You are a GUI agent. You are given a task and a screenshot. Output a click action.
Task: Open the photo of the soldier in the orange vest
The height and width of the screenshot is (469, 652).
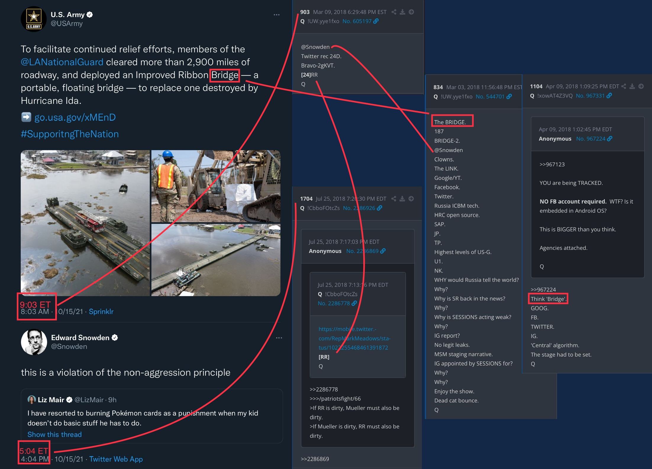coord(216,186)
